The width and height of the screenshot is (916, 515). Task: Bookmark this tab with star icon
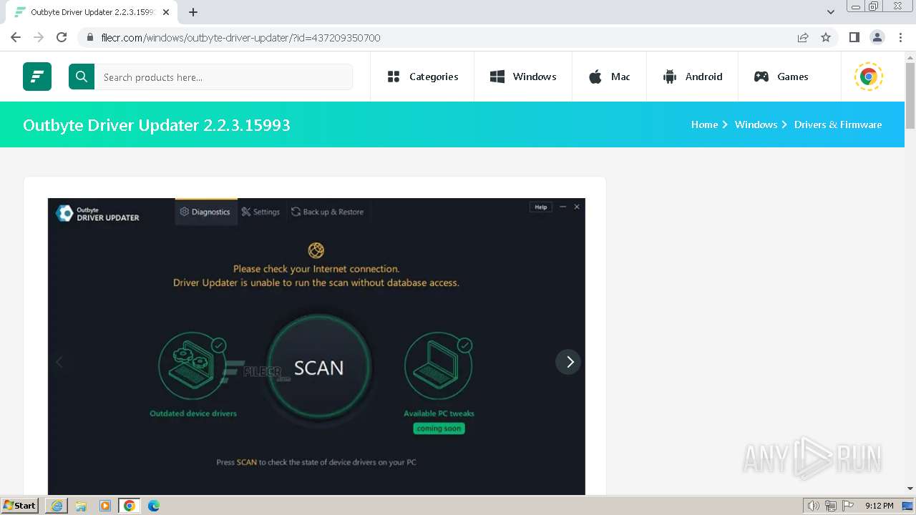pos(826,37)
